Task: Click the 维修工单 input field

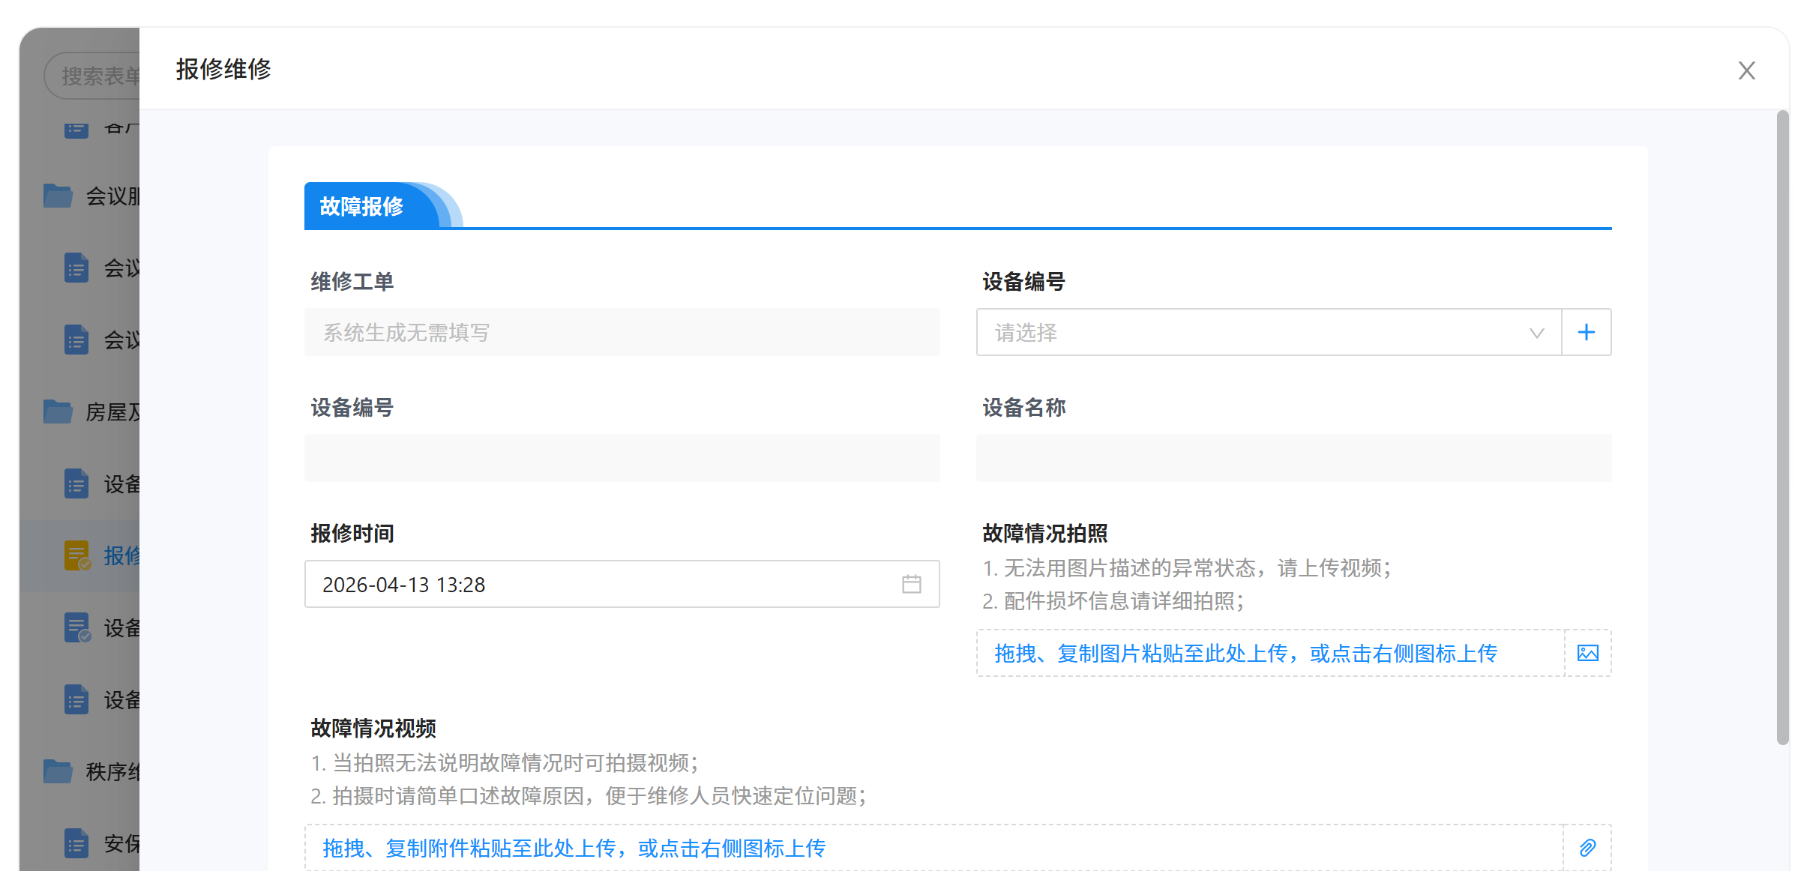Action: point(622,332)
